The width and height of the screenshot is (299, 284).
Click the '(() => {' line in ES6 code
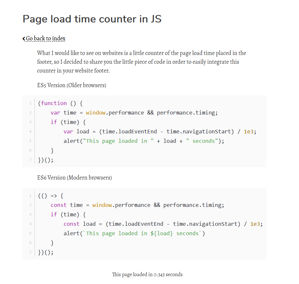click(51, 196)
